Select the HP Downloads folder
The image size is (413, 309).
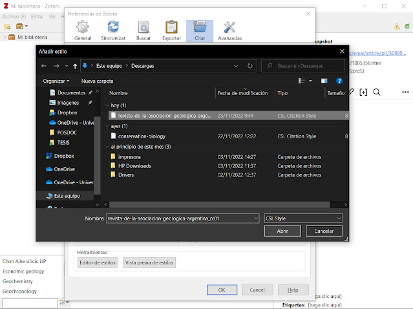[x=228, y=166]
